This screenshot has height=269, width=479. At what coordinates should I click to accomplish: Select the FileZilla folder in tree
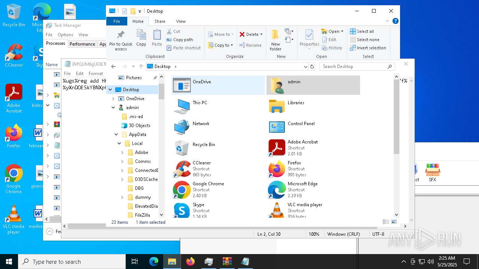coord(138,215)
